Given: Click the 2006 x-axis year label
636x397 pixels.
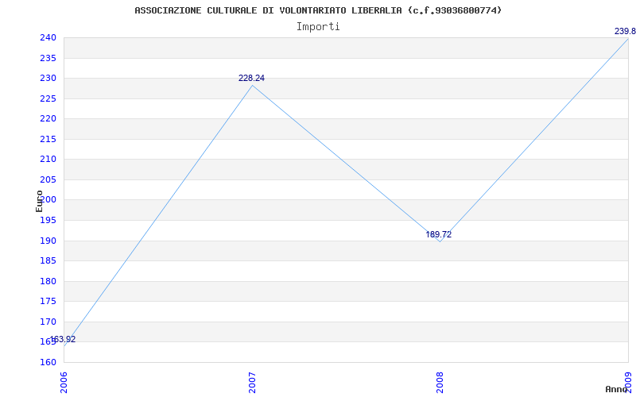Looking at the screenshot, I should point(64,383).
